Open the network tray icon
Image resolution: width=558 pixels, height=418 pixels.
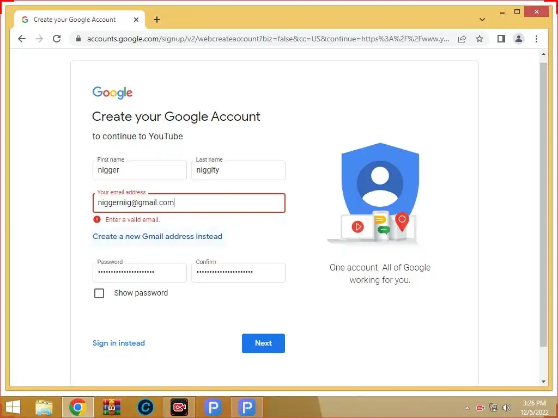tap(494, 408)
